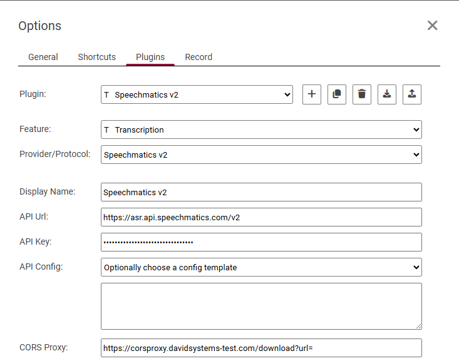The height and width of the screenshot is (361, 459).
Task: Go to the Record tab
Action: (x=199, y=57)
